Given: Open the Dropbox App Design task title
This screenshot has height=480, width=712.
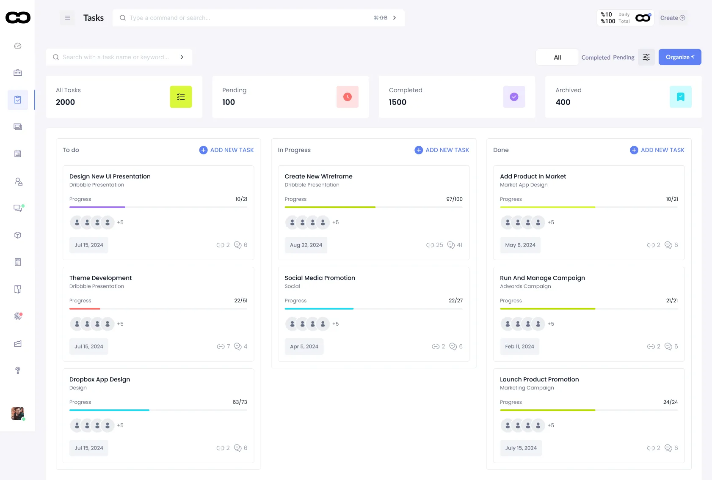Looking at the screenshot, I should click(x=99, y=379).
